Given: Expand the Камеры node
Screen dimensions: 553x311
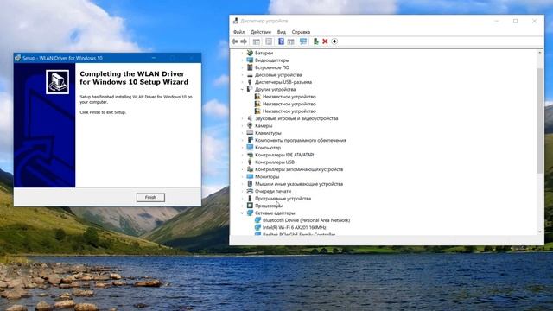Looking at the screenshot, I should click(x=242, y=125).
